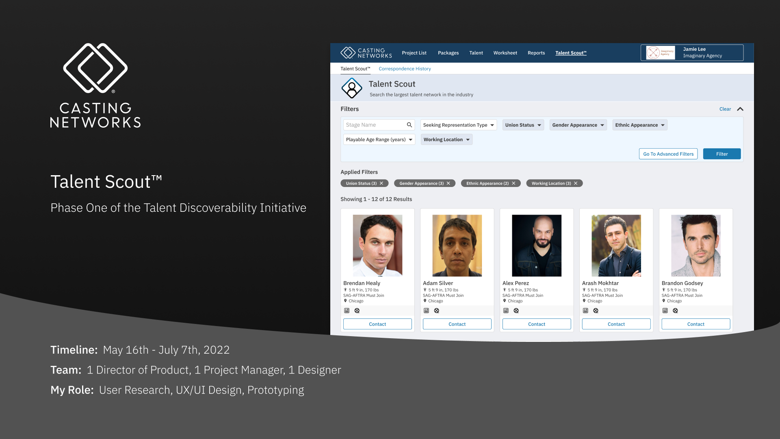Click the search magnifier in Stage Name field
This screenshot has width=780, height=439.
(409, 125)
